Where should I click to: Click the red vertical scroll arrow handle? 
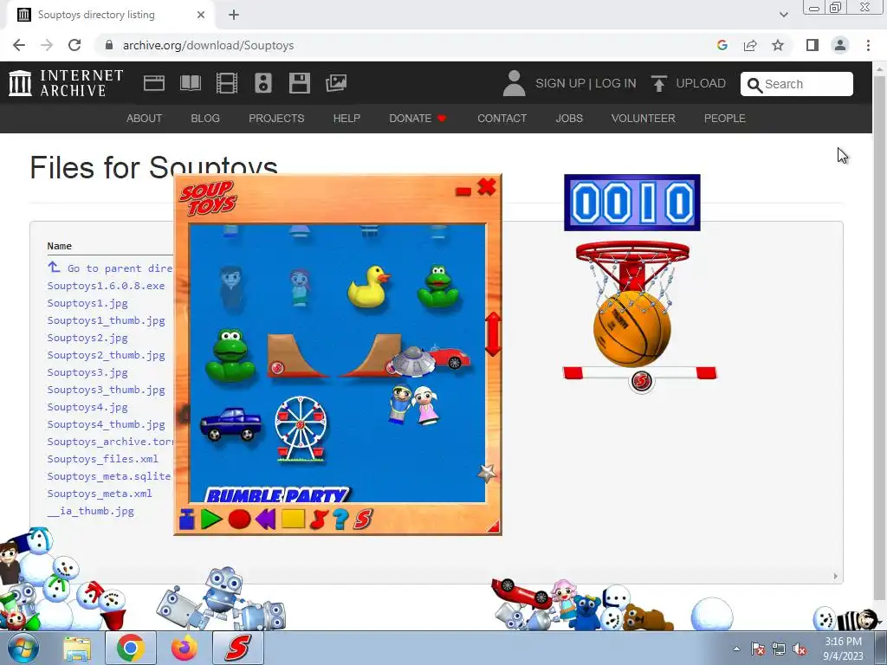[x=493, y=334]
